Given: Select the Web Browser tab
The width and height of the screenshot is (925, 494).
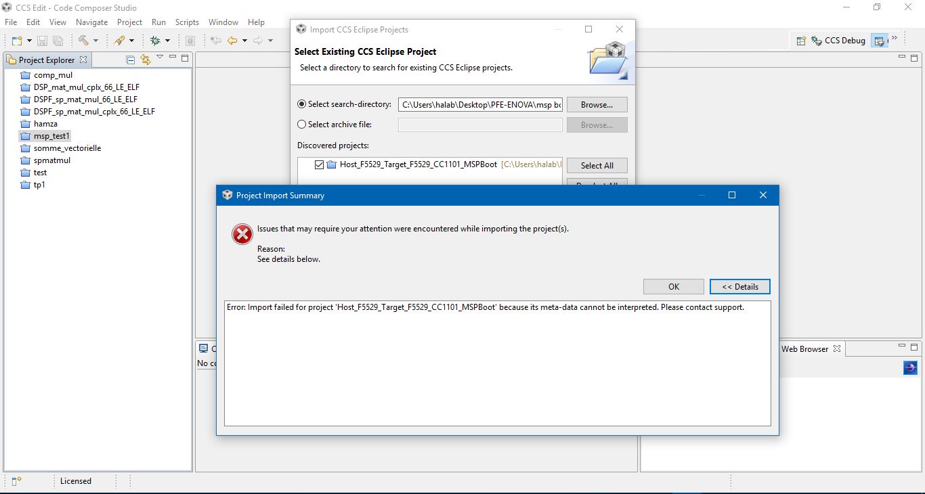Looking at the screenshot, I should [x=804, y=349].
